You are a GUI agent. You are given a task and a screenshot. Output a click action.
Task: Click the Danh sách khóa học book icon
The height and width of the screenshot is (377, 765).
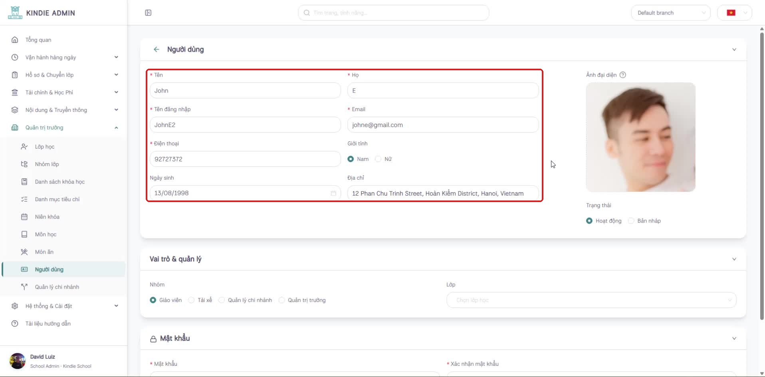coord(24,182)
